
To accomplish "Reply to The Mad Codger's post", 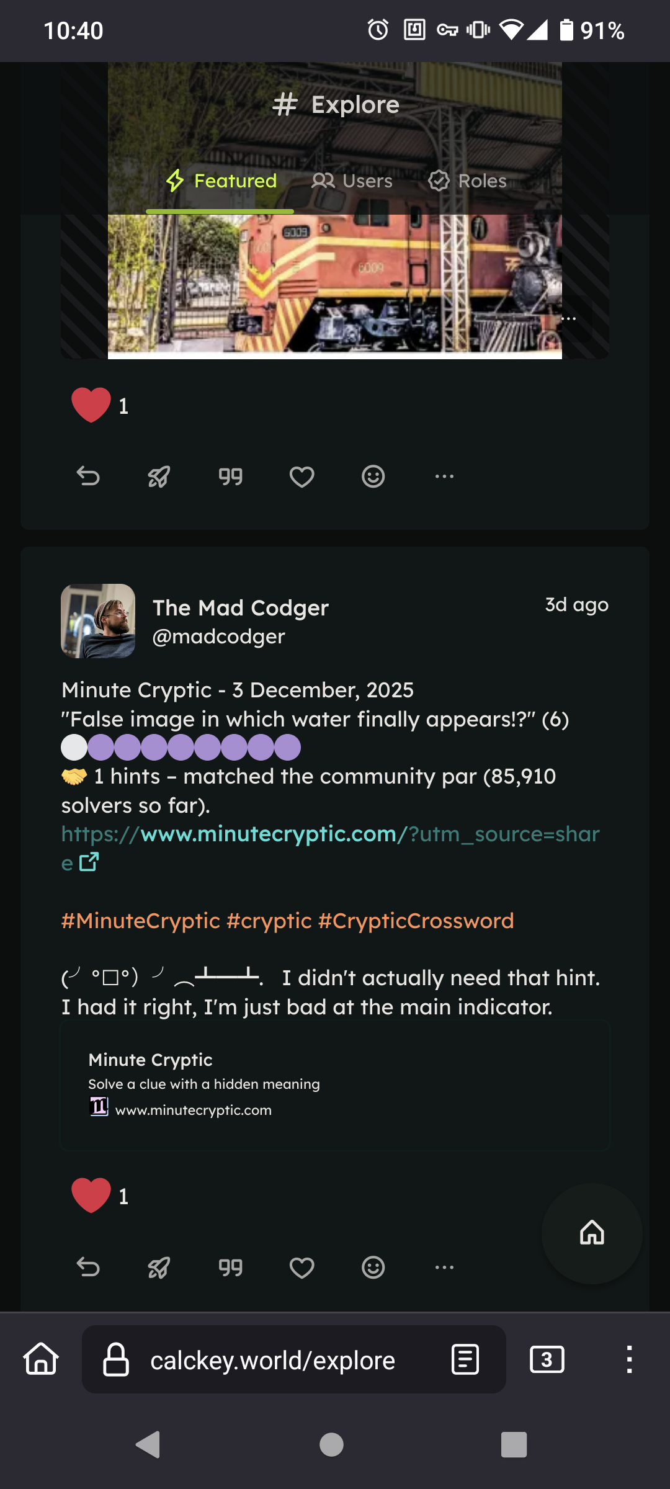I will (88, 1267).
